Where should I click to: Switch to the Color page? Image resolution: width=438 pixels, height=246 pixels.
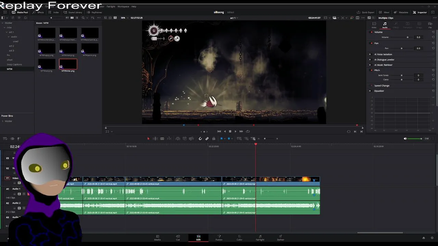tap(240, 238)
